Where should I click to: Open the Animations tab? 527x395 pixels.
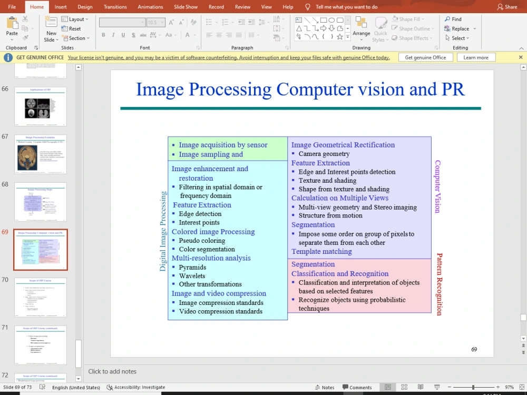point(150,7)
